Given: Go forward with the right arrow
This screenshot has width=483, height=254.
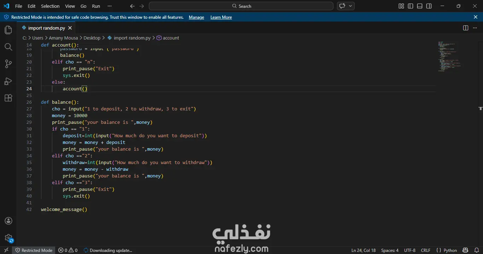Looking at the screenshot, I should [142, 6].
